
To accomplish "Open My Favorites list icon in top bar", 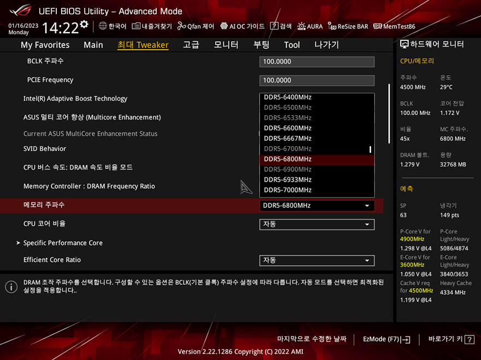I will [136, 26].
